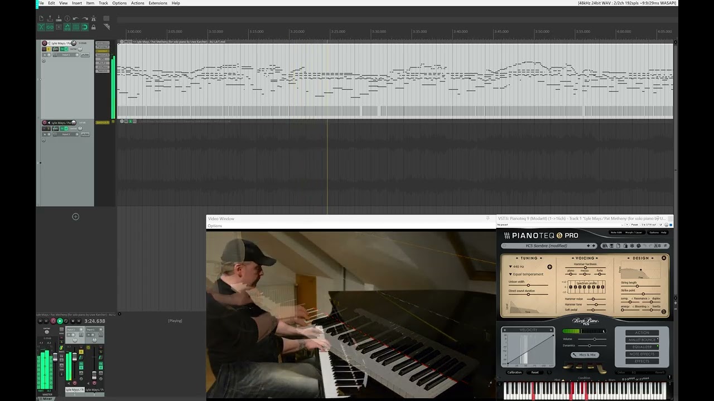The height and width of the screenshot is (401, 714).
Task: Toggle grid lines toolbar icon
Action: [76, 27]
